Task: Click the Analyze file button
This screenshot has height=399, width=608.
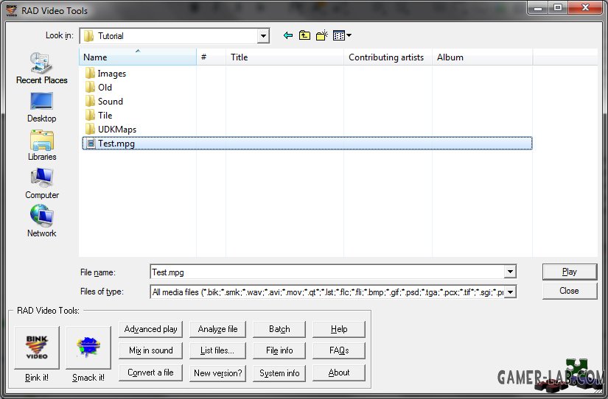Action: point(217,329)
